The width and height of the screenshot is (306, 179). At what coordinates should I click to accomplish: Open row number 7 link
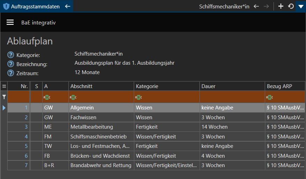click(x=26, y=165)
